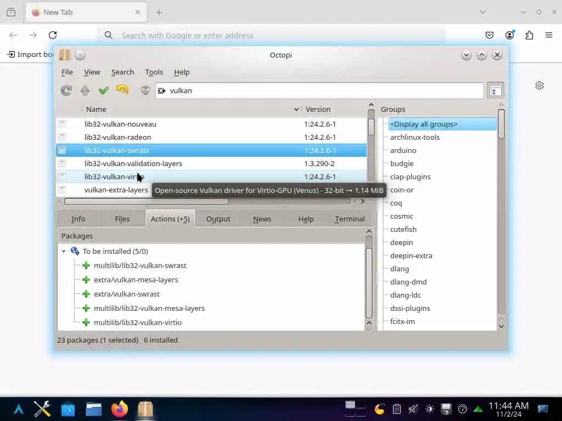Screen dimensions: 562x421
Task: Click the package list horizontal scrollbar
Action: click(x=146, y=201)
